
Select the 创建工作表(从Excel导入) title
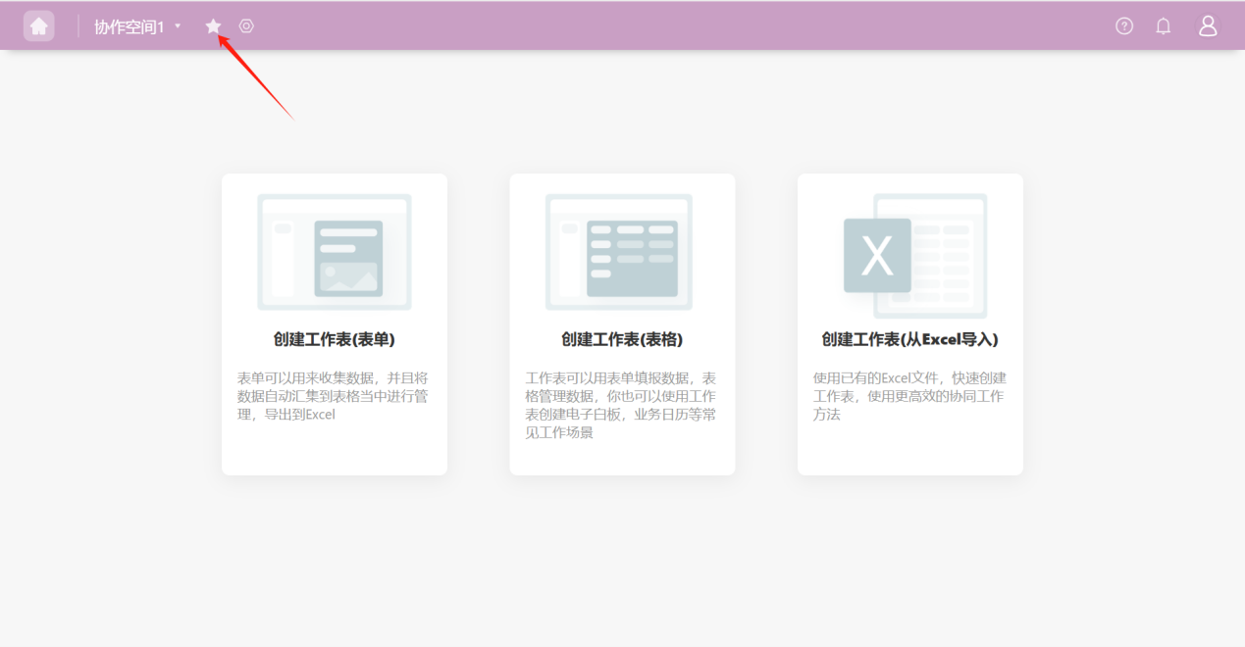coord(909,339)
